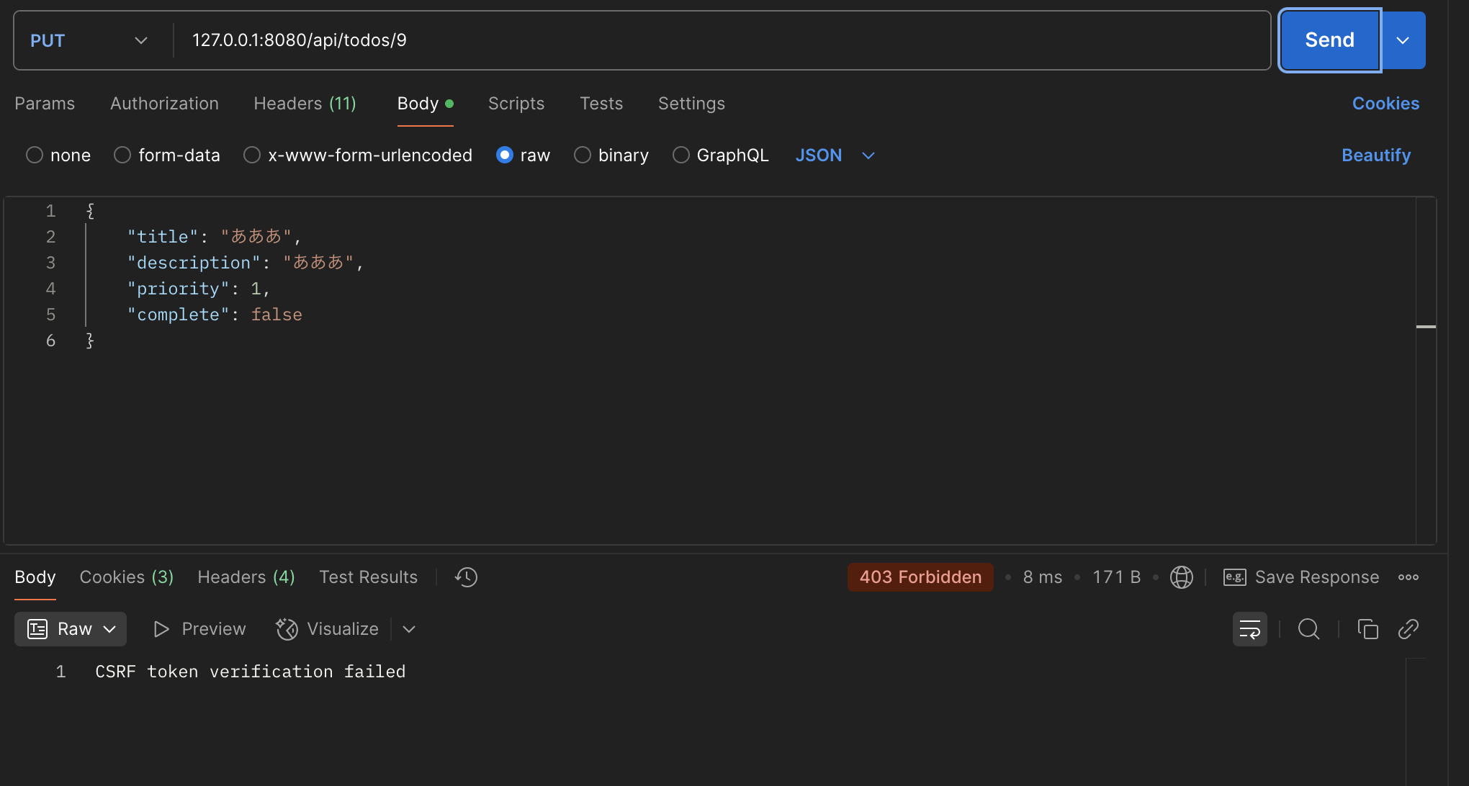The width and height of the screenshot is (1469, 786).
Task: Click into the request URL field
Action: coord(720,40)
